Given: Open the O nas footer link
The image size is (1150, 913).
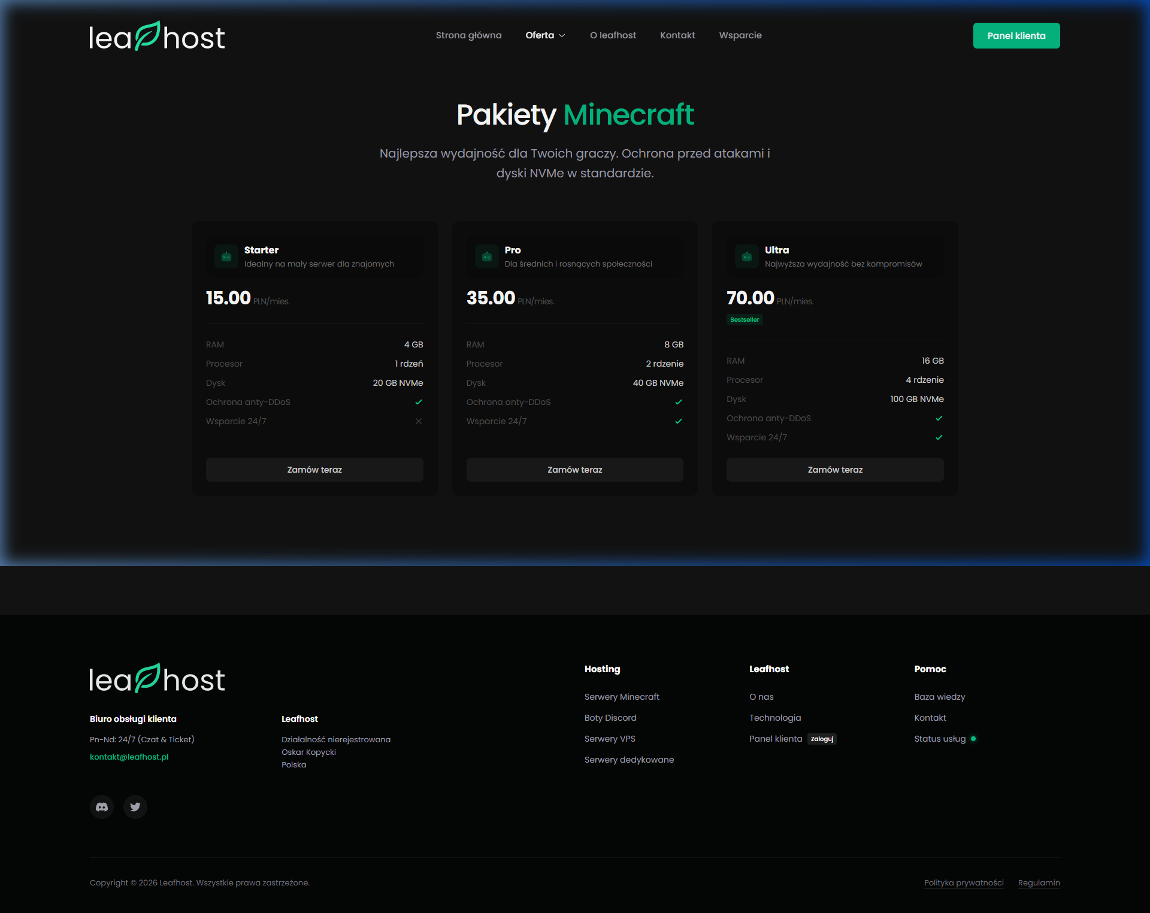Looking at the screenshot, I should pos(761,697).
